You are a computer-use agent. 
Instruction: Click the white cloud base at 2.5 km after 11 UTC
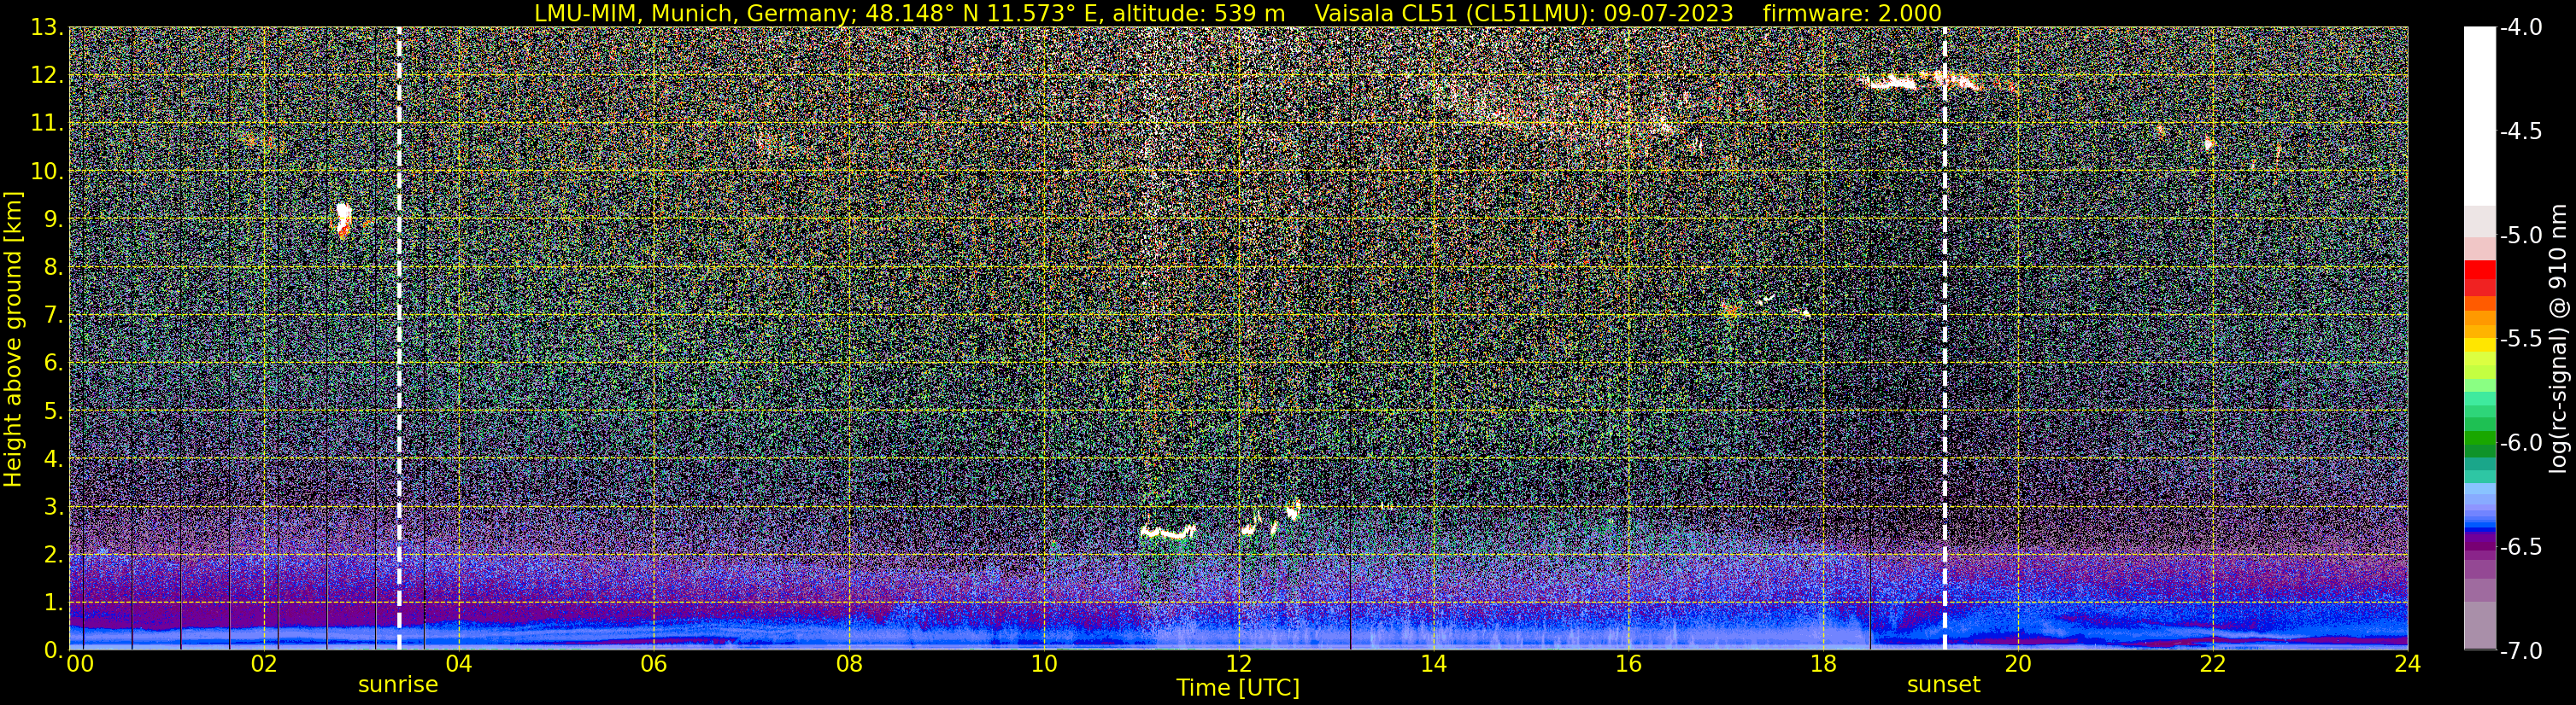(x=1168, y=533)
